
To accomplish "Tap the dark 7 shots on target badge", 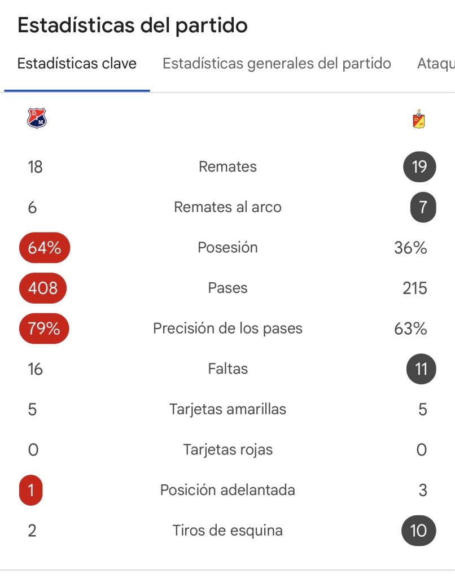I will click(x=423, y=207).
